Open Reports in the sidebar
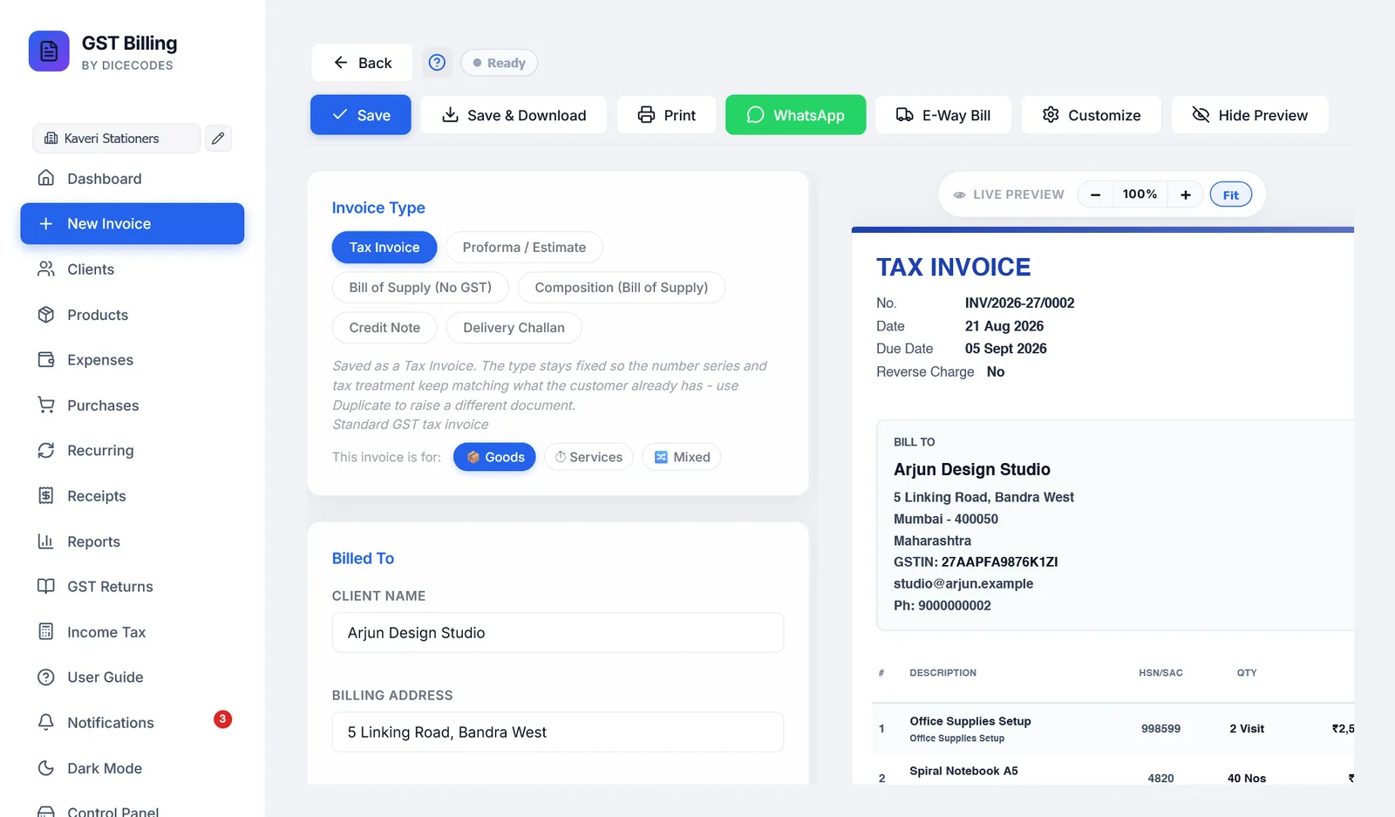1395x817 pixels. pyautogui.click(x=133, y=541)
